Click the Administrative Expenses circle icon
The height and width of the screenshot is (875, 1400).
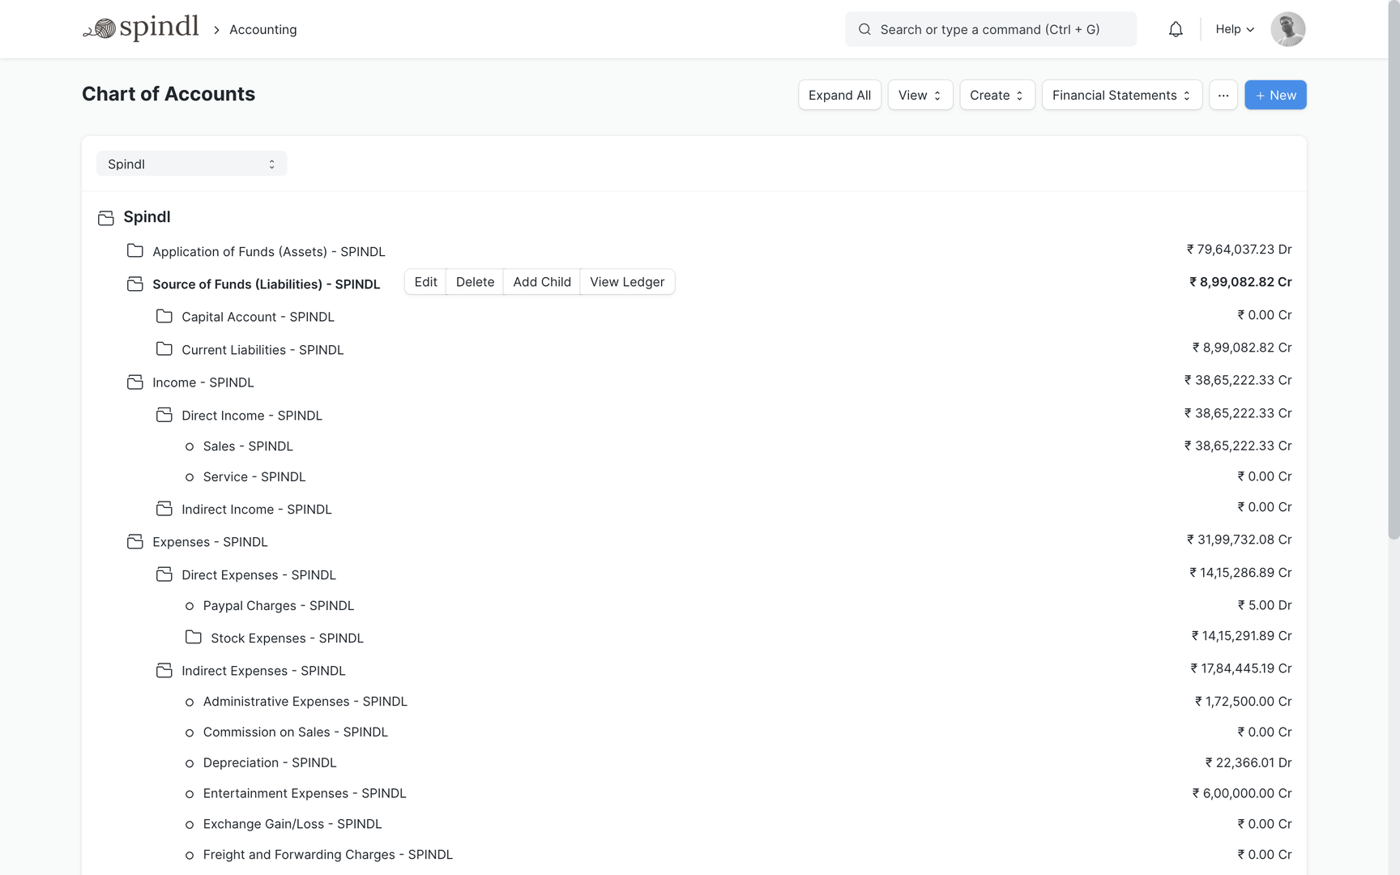(190, 702)
